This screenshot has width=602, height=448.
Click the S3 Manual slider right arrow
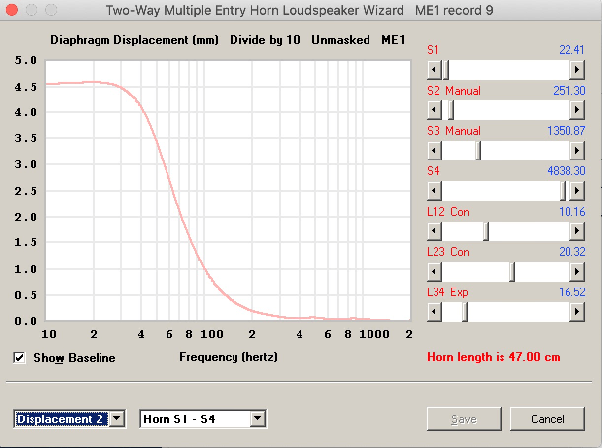[577, 150]
